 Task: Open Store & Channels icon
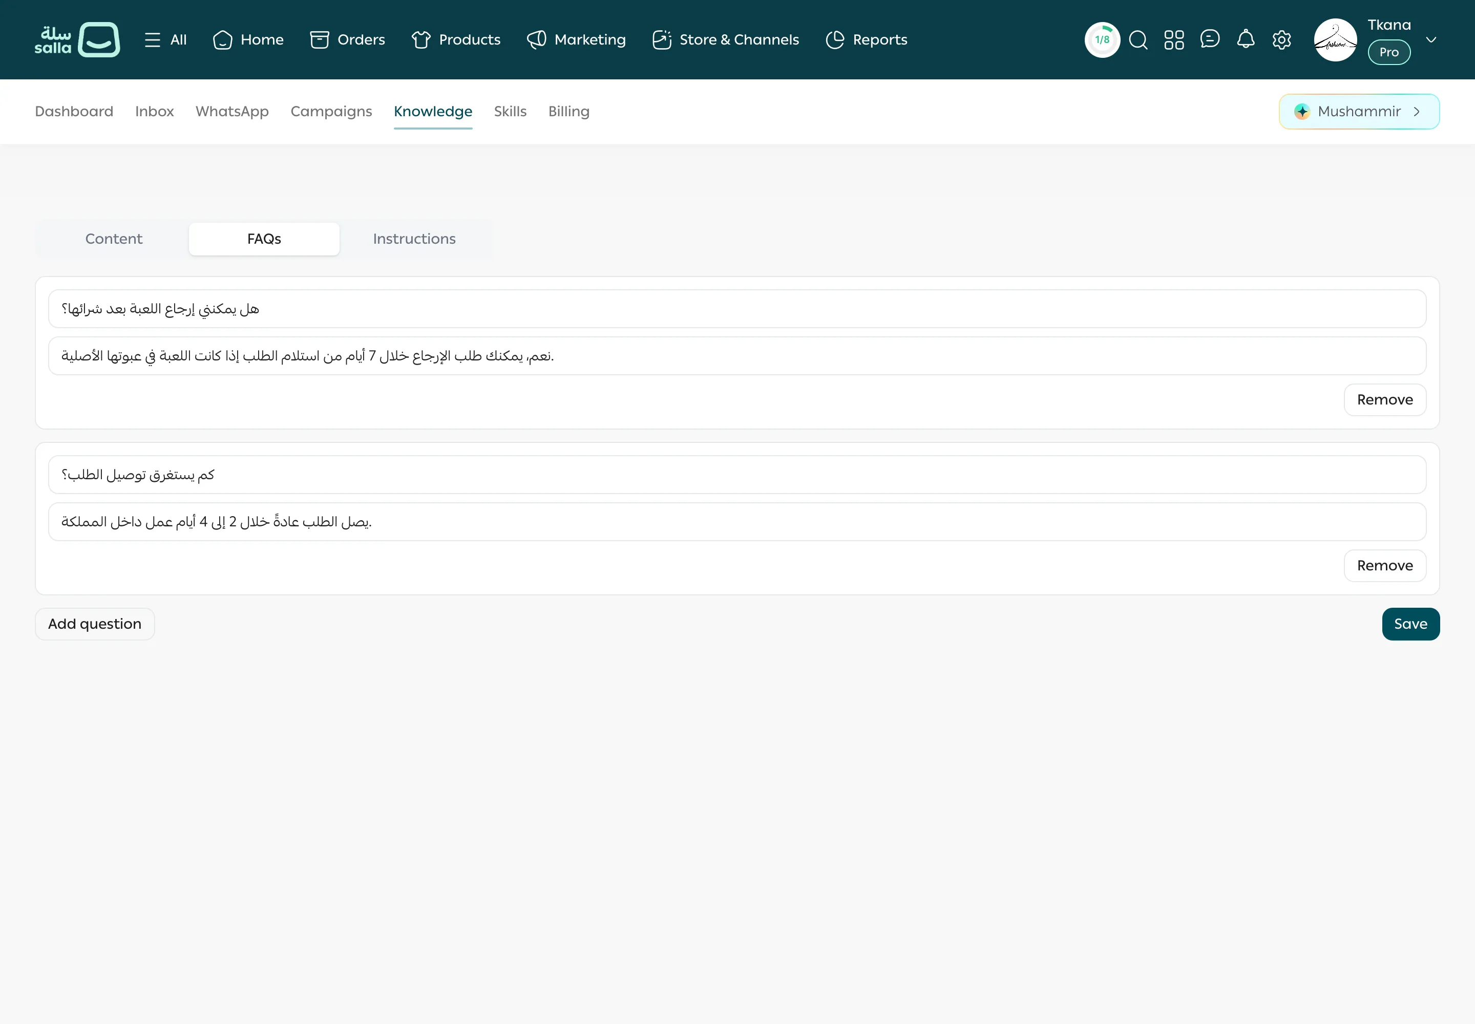[662, 40]
